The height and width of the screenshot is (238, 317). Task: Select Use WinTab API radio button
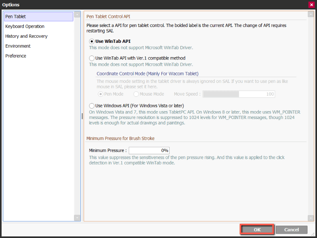tap(92, 42)
